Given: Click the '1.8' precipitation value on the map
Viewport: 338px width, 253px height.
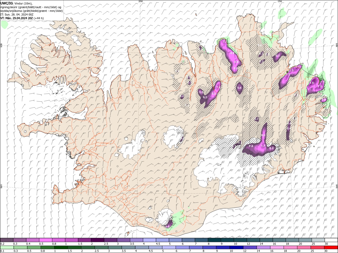Looking at the screenshot, I should pyautogui.click(x=320, y=86).
